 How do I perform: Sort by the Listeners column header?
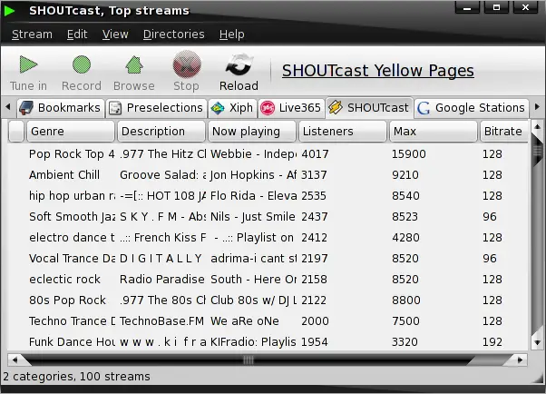(x=343, y=132)
